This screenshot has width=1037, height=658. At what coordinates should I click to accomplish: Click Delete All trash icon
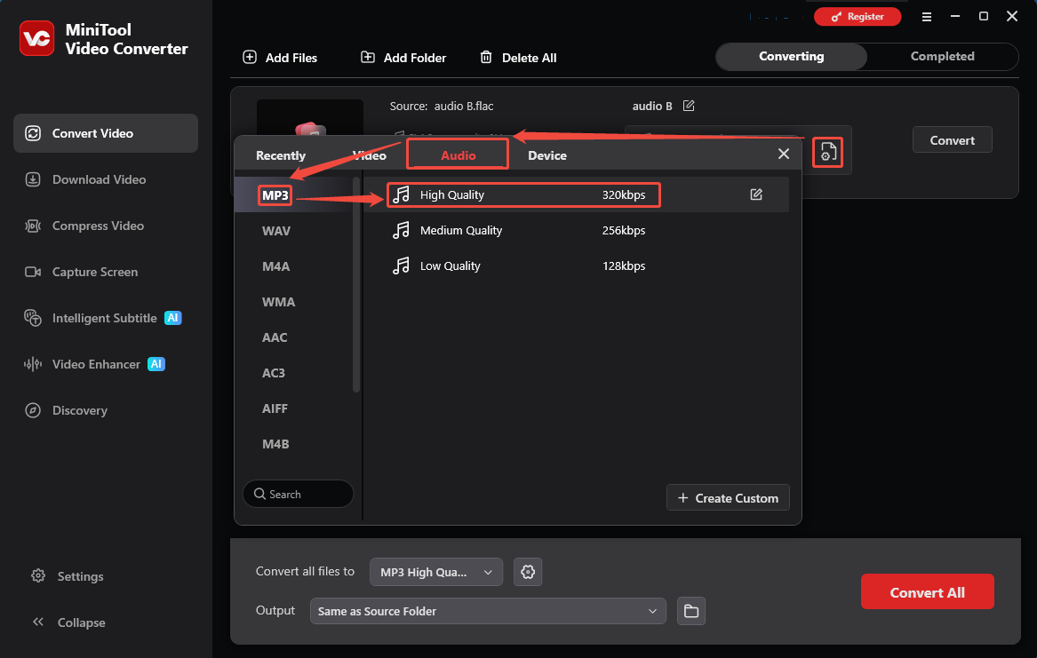point(486,58)
